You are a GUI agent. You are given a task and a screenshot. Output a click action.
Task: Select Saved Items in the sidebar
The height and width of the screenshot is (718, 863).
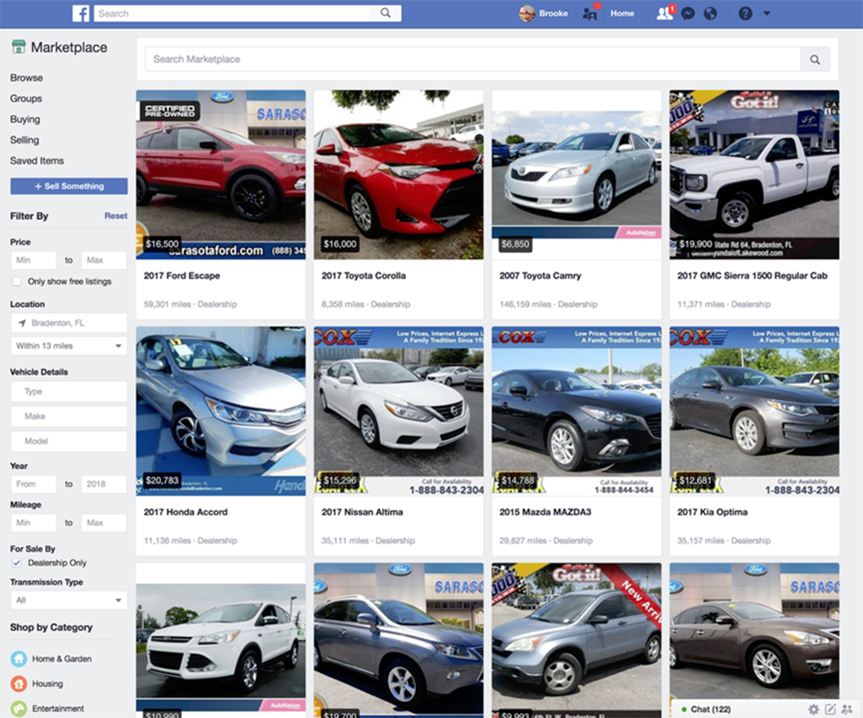click(x=37, y=160)
